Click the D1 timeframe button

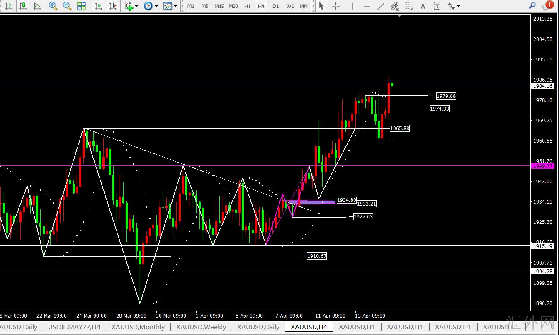276,6
